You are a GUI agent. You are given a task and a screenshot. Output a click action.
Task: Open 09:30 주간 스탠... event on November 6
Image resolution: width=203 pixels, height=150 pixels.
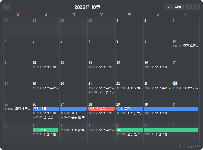(x=157, y=134)
